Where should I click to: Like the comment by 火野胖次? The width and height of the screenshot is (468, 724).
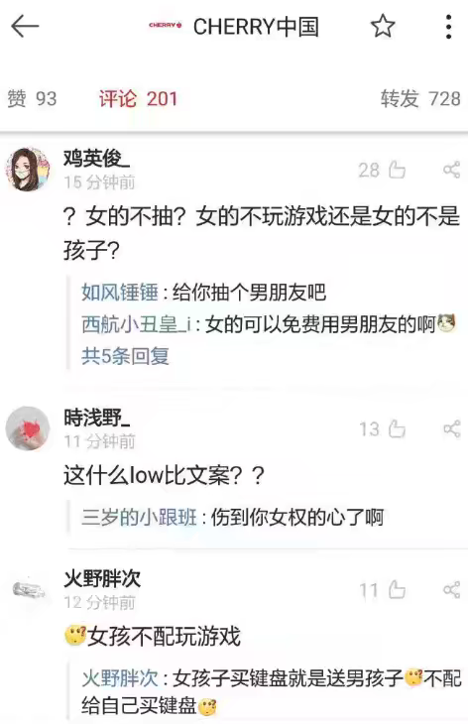[397, 590]
